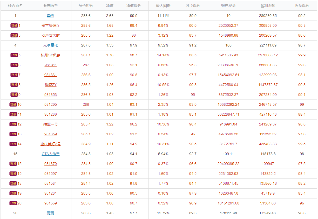Click the 最大回撤 column header
This screenshot has height=219, width=318.
pos(163,6)
